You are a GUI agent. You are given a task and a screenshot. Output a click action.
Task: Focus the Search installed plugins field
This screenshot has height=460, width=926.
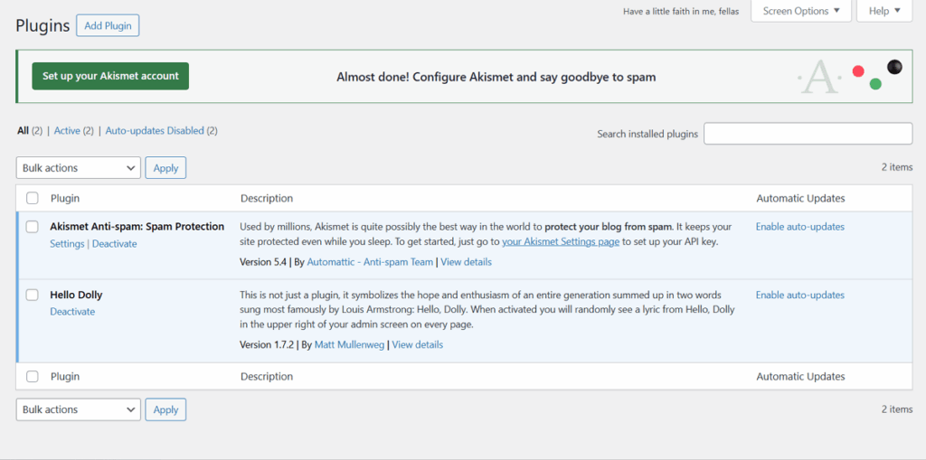point(808,134)
